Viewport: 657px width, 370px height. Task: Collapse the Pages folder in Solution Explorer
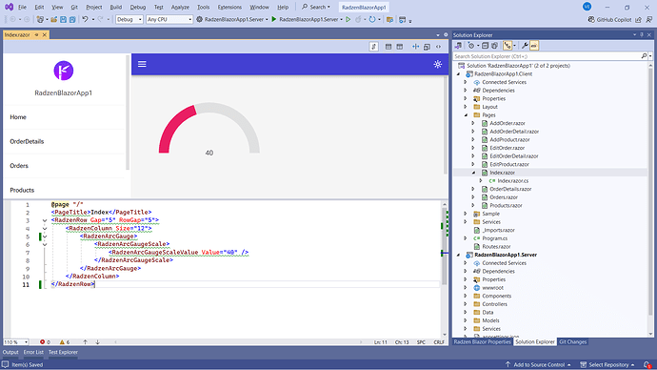pos(466,115)
